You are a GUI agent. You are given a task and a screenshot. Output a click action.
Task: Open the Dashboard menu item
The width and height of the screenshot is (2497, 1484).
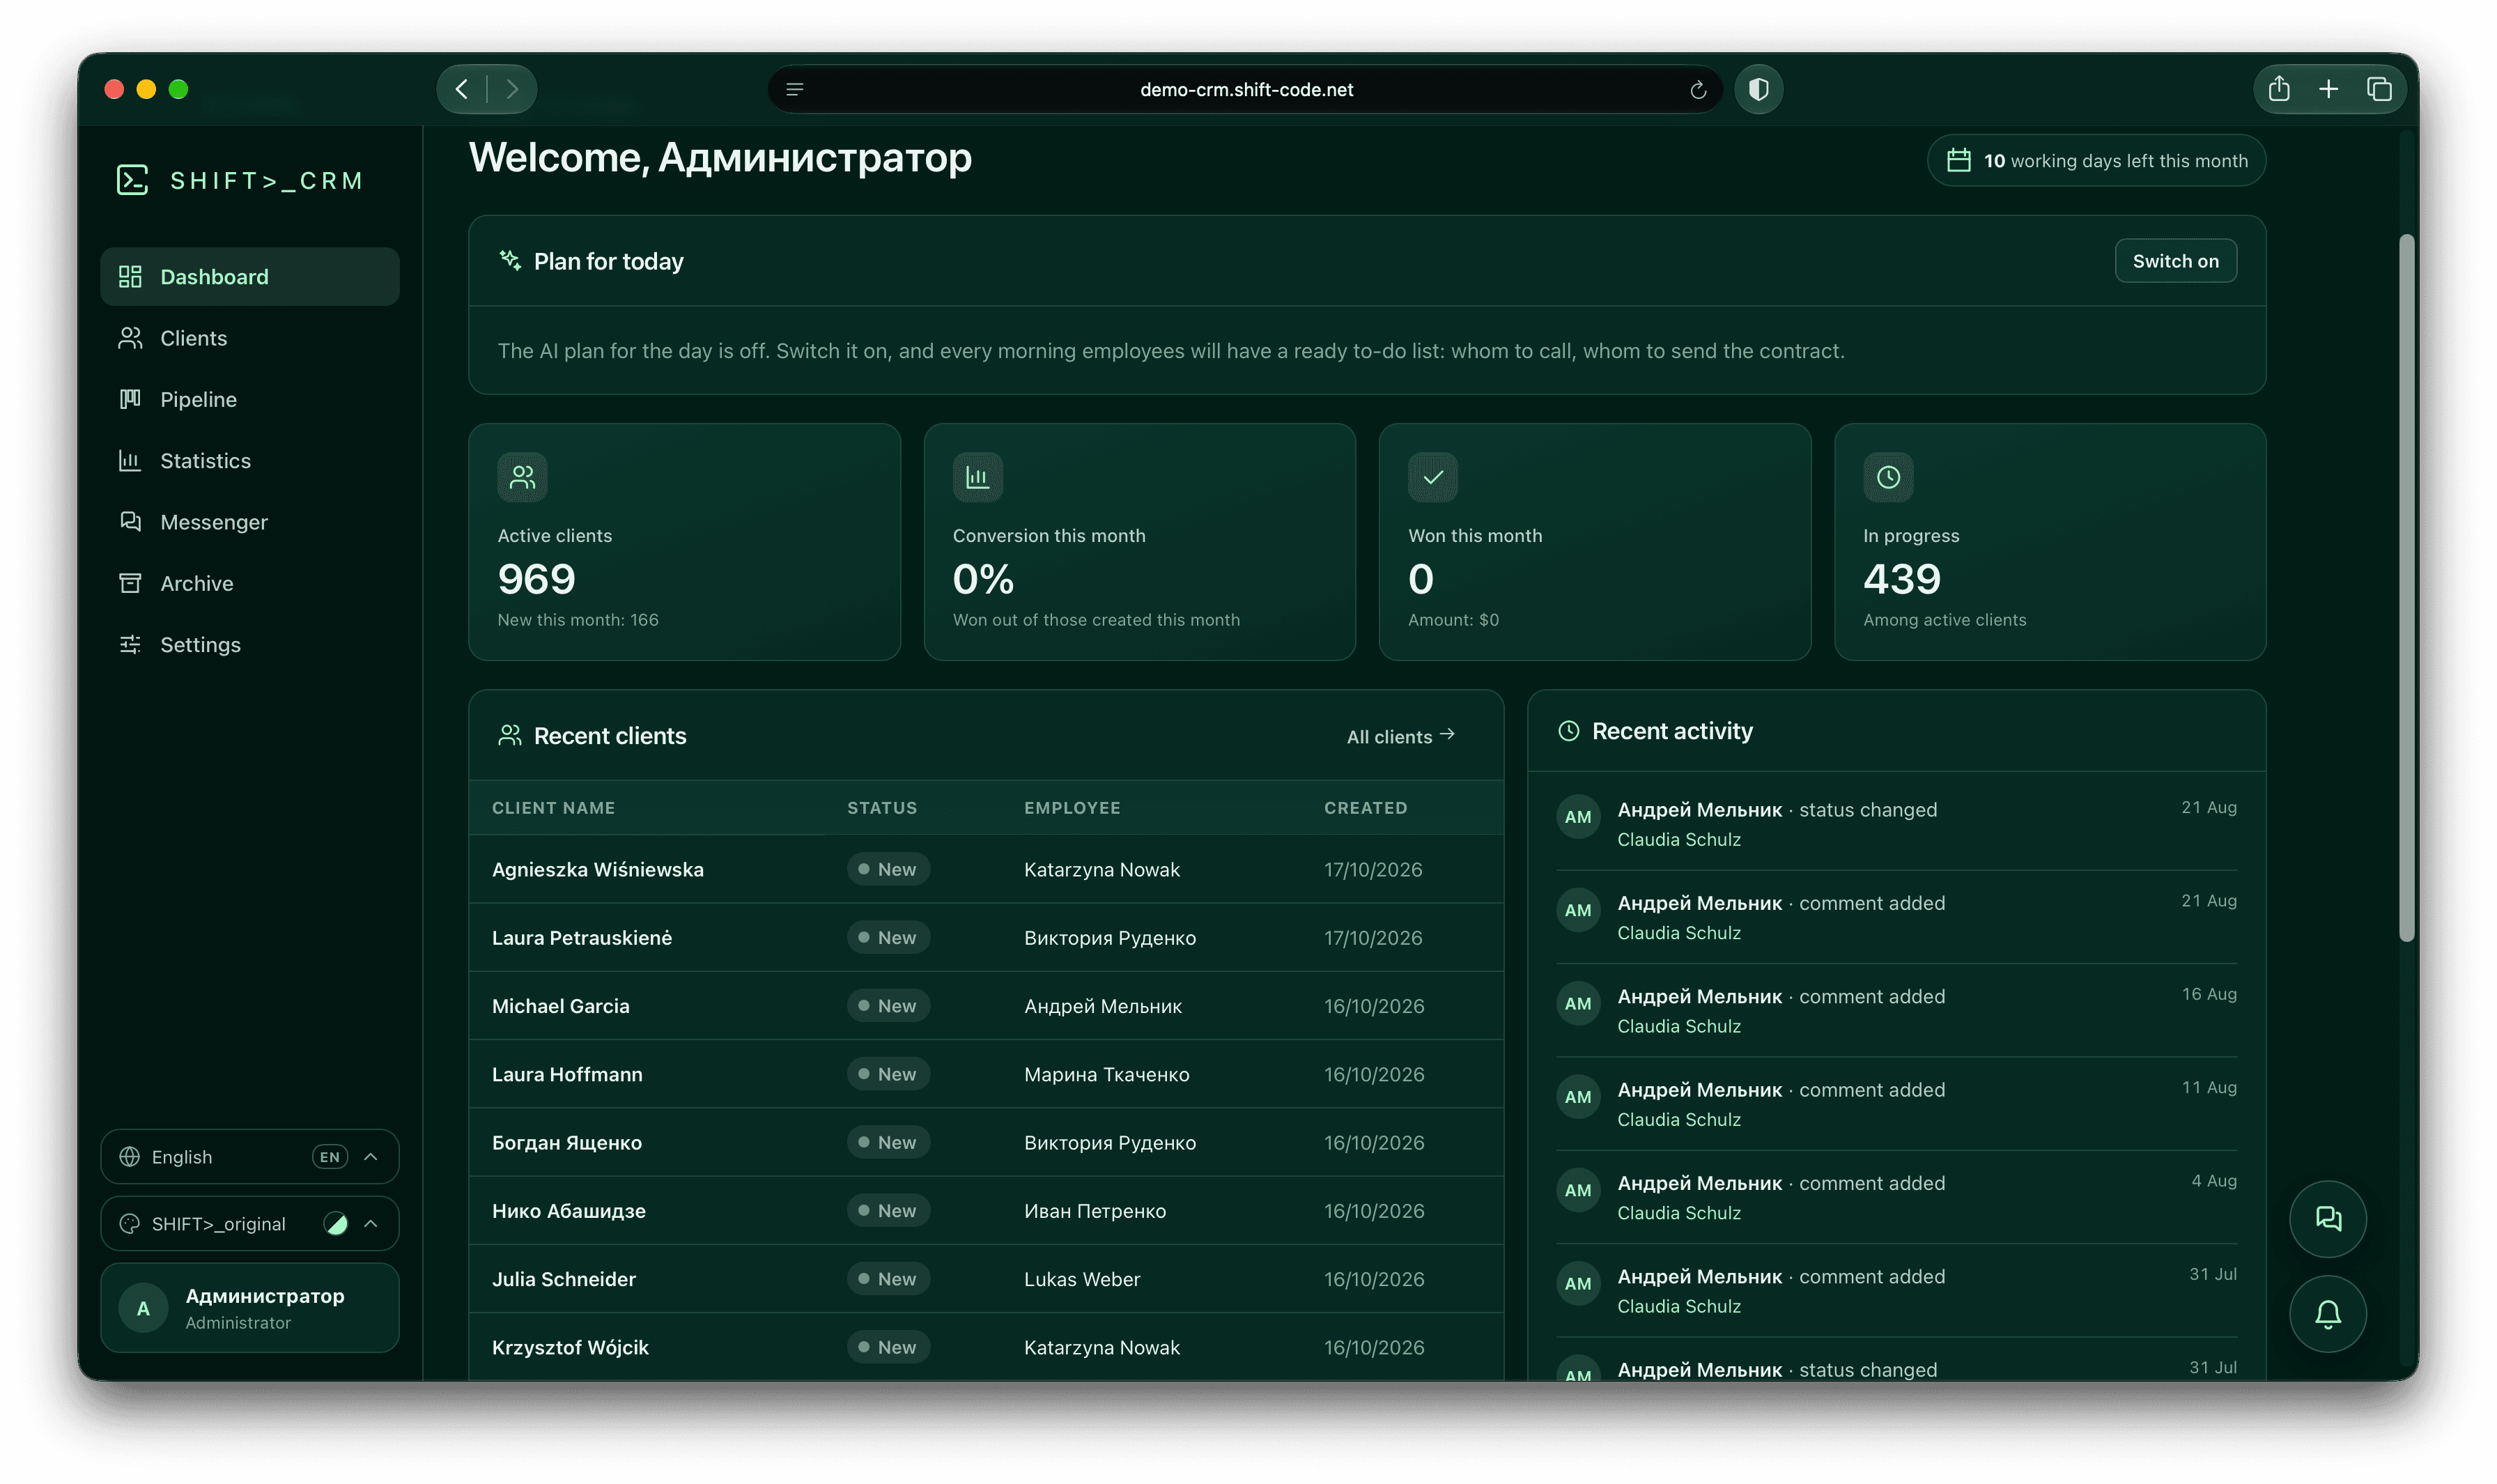[x=250, y=277]
